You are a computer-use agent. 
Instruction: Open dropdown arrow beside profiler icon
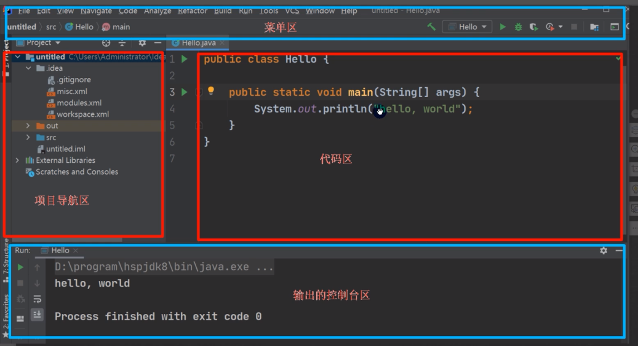coord(560,27)
